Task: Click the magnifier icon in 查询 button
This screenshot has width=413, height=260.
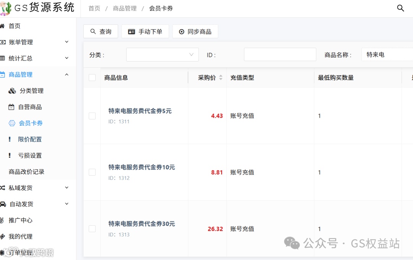Action: pos(93,31)
